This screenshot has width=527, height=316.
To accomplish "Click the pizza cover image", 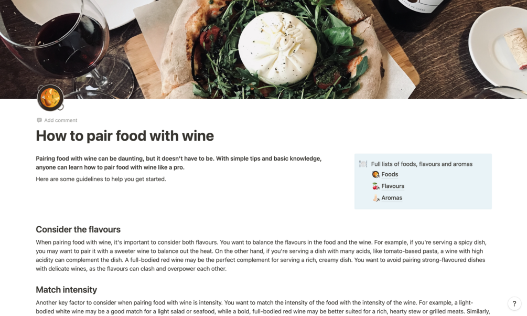I will coord(263,49).
